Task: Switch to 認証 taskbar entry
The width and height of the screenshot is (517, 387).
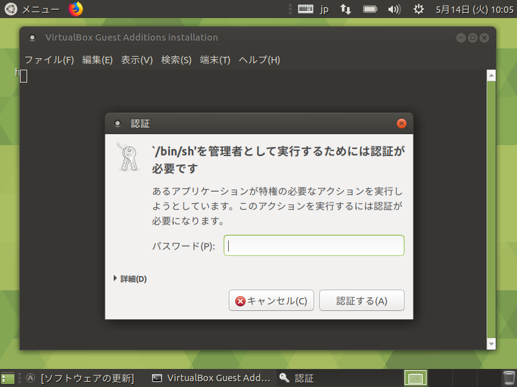Action: pyautogui.click(x=340, y=378)
